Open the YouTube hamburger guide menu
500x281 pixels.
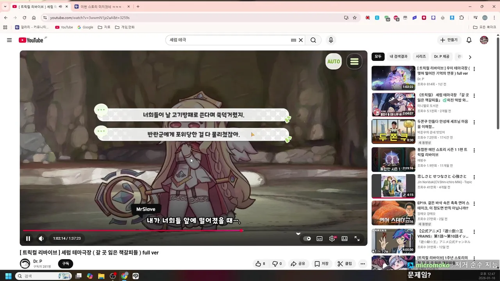coord(9,40)
